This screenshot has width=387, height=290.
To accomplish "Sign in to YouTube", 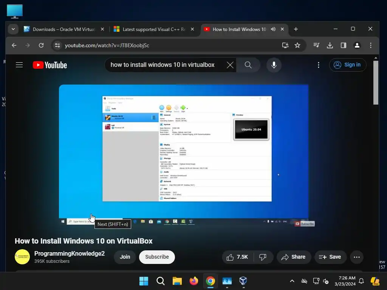I will click(x=348, y=65).
